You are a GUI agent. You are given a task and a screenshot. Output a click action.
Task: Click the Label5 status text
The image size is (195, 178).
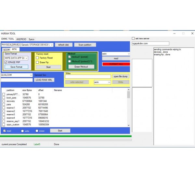point(37,144)
